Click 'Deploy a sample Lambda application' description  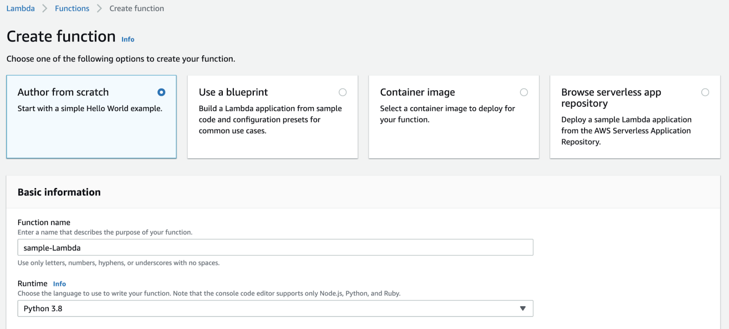point(626,131)
